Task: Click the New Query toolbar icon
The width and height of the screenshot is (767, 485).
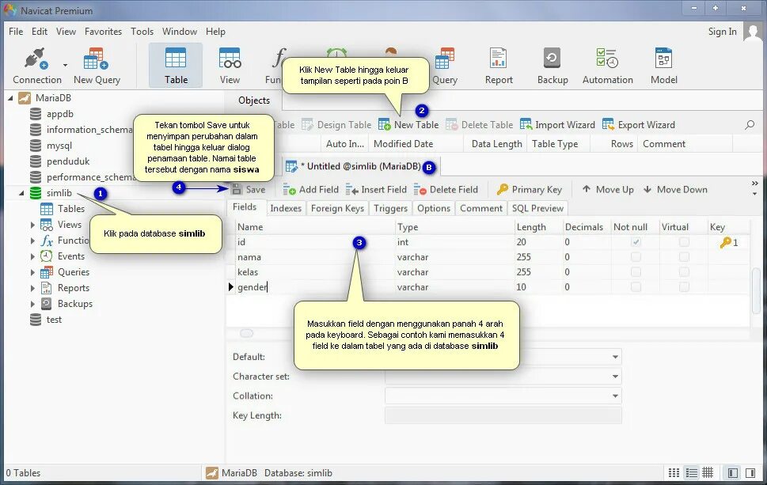Action: (97, 66)
